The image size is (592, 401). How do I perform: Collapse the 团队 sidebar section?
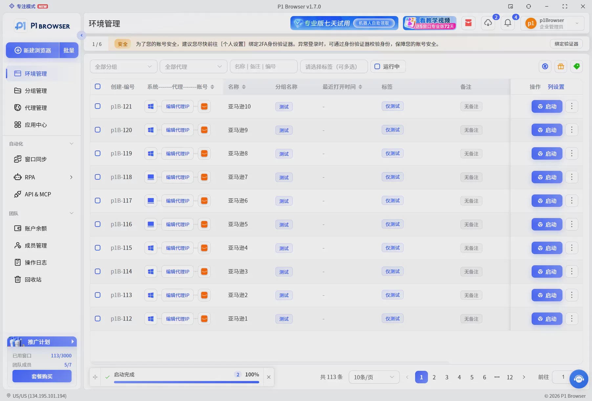72,213
